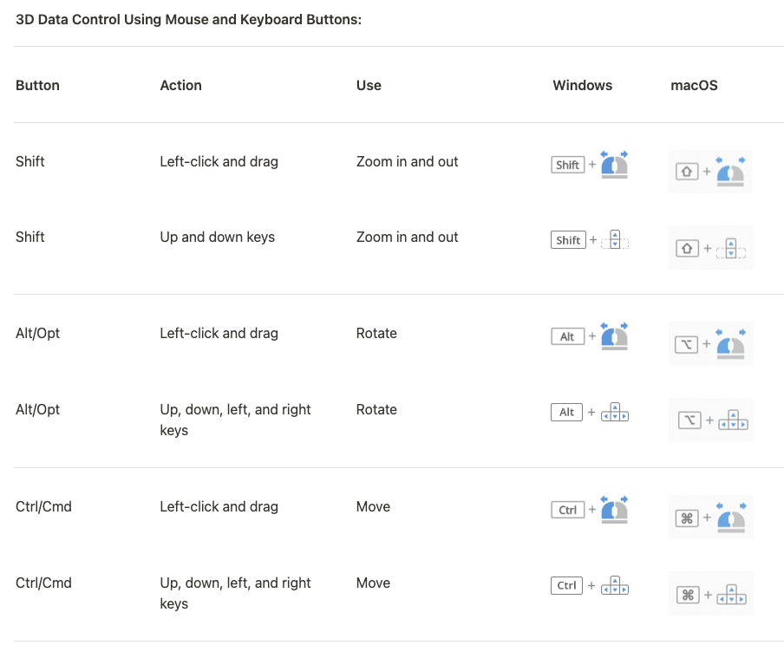The image size is (784, 645).
Task: Click the Windows Shift plus up/down arrow keys icon
Action: tap(590, 240)
